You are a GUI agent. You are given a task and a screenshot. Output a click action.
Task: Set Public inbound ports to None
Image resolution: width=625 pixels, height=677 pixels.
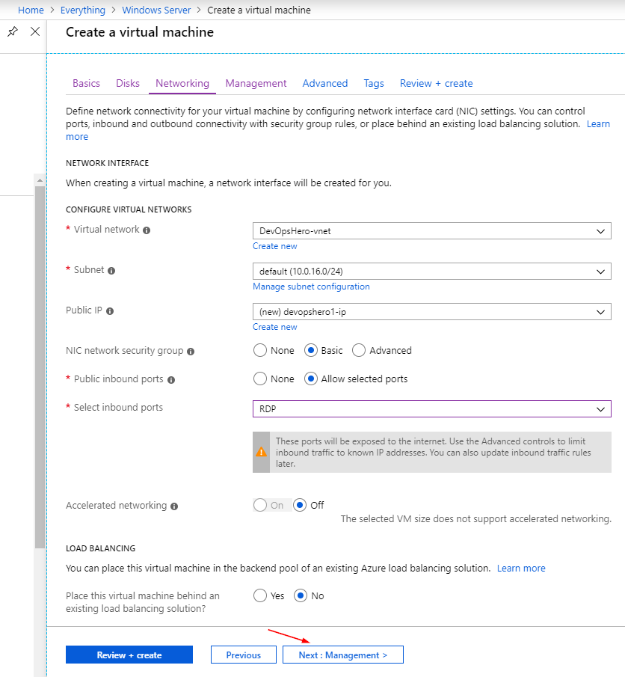pos(260,379)
